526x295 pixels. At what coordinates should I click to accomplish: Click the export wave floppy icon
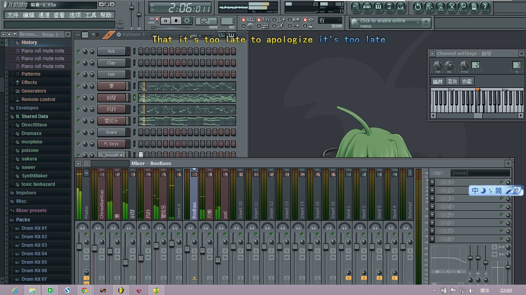tap(440, 7)
